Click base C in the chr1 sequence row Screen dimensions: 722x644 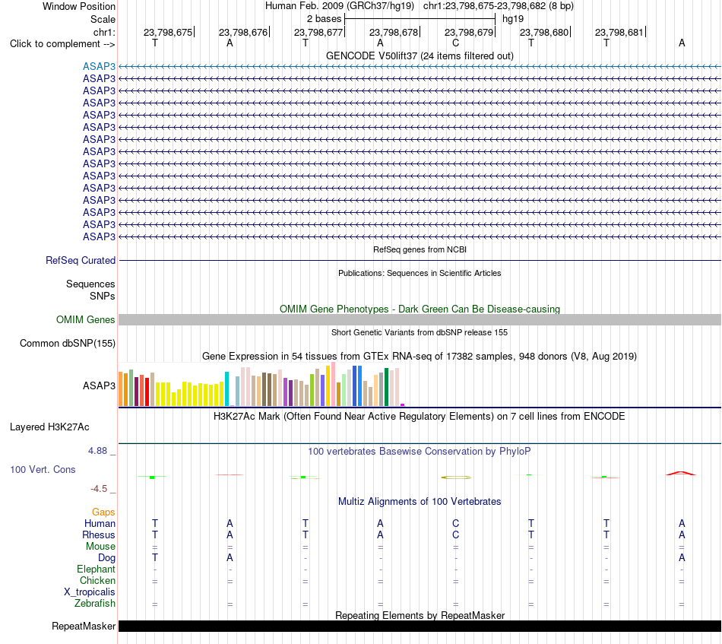pyautogui.click(x=455, y=43)
